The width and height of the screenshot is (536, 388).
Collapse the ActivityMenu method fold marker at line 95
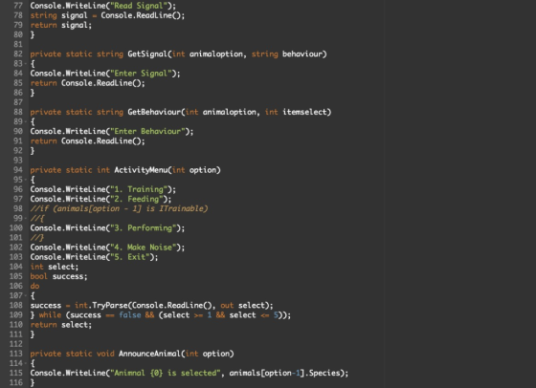(26, 180)
